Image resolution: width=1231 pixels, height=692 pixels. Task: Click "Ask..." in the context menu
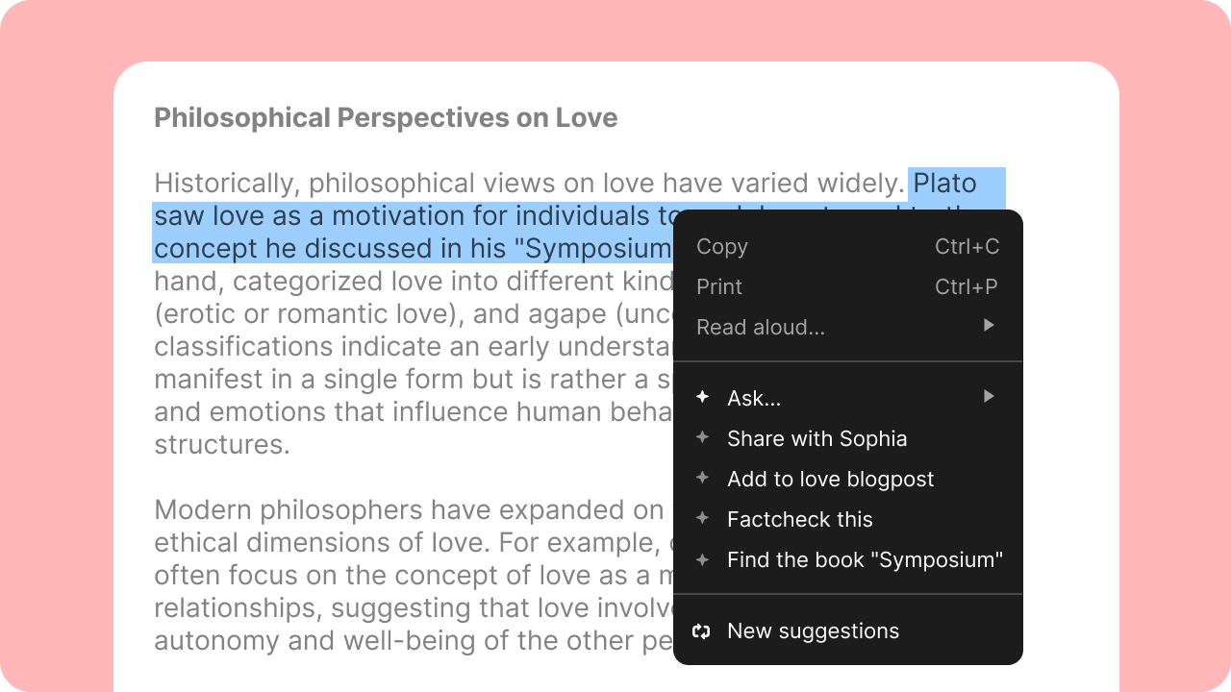(x=753, y=397)
